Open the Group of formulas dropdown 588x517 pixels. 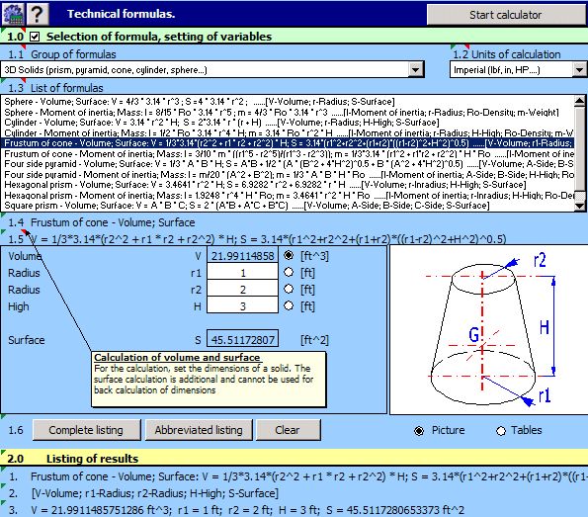click(x=415, y=69)
